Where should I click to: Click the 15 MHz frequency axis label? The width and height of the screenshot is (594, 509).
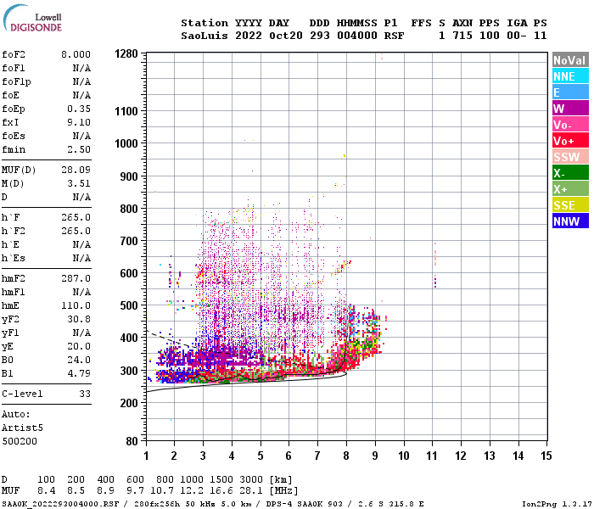point(546,456)
